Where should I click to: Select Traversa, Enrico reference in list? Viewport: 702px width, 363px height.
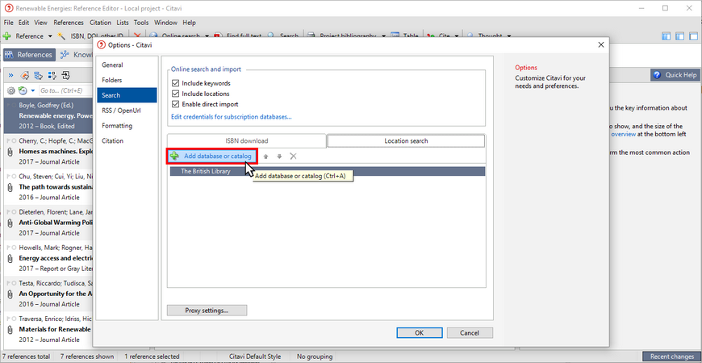(x=48, y=329)
